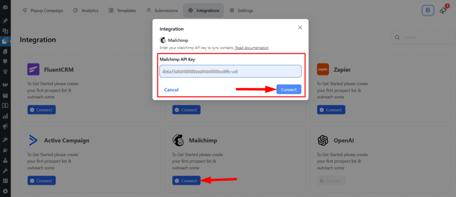Close the Integration dialog with X
The width and height of the screenshot is (456, 197).
tap(300, 28)
